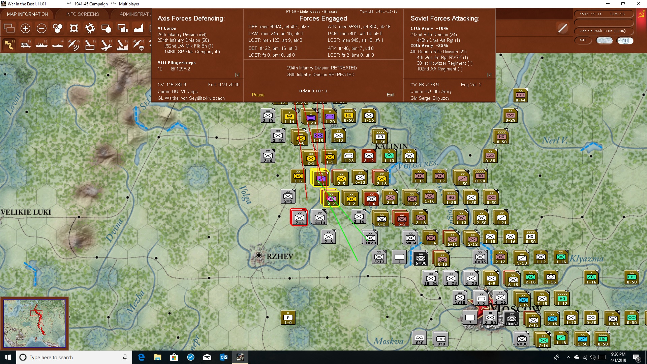647x364 pixels.
Task: Click Exit in the combat report
Action: pyautogui.click(x=391, y=95)
